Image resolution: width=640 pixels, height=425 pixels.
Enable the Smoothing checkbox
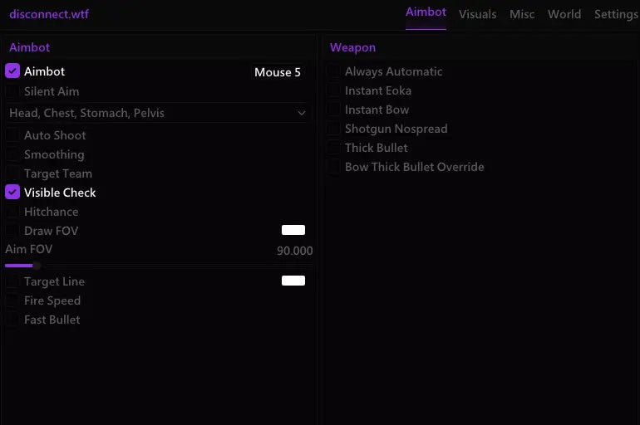(x=12, y=154)
